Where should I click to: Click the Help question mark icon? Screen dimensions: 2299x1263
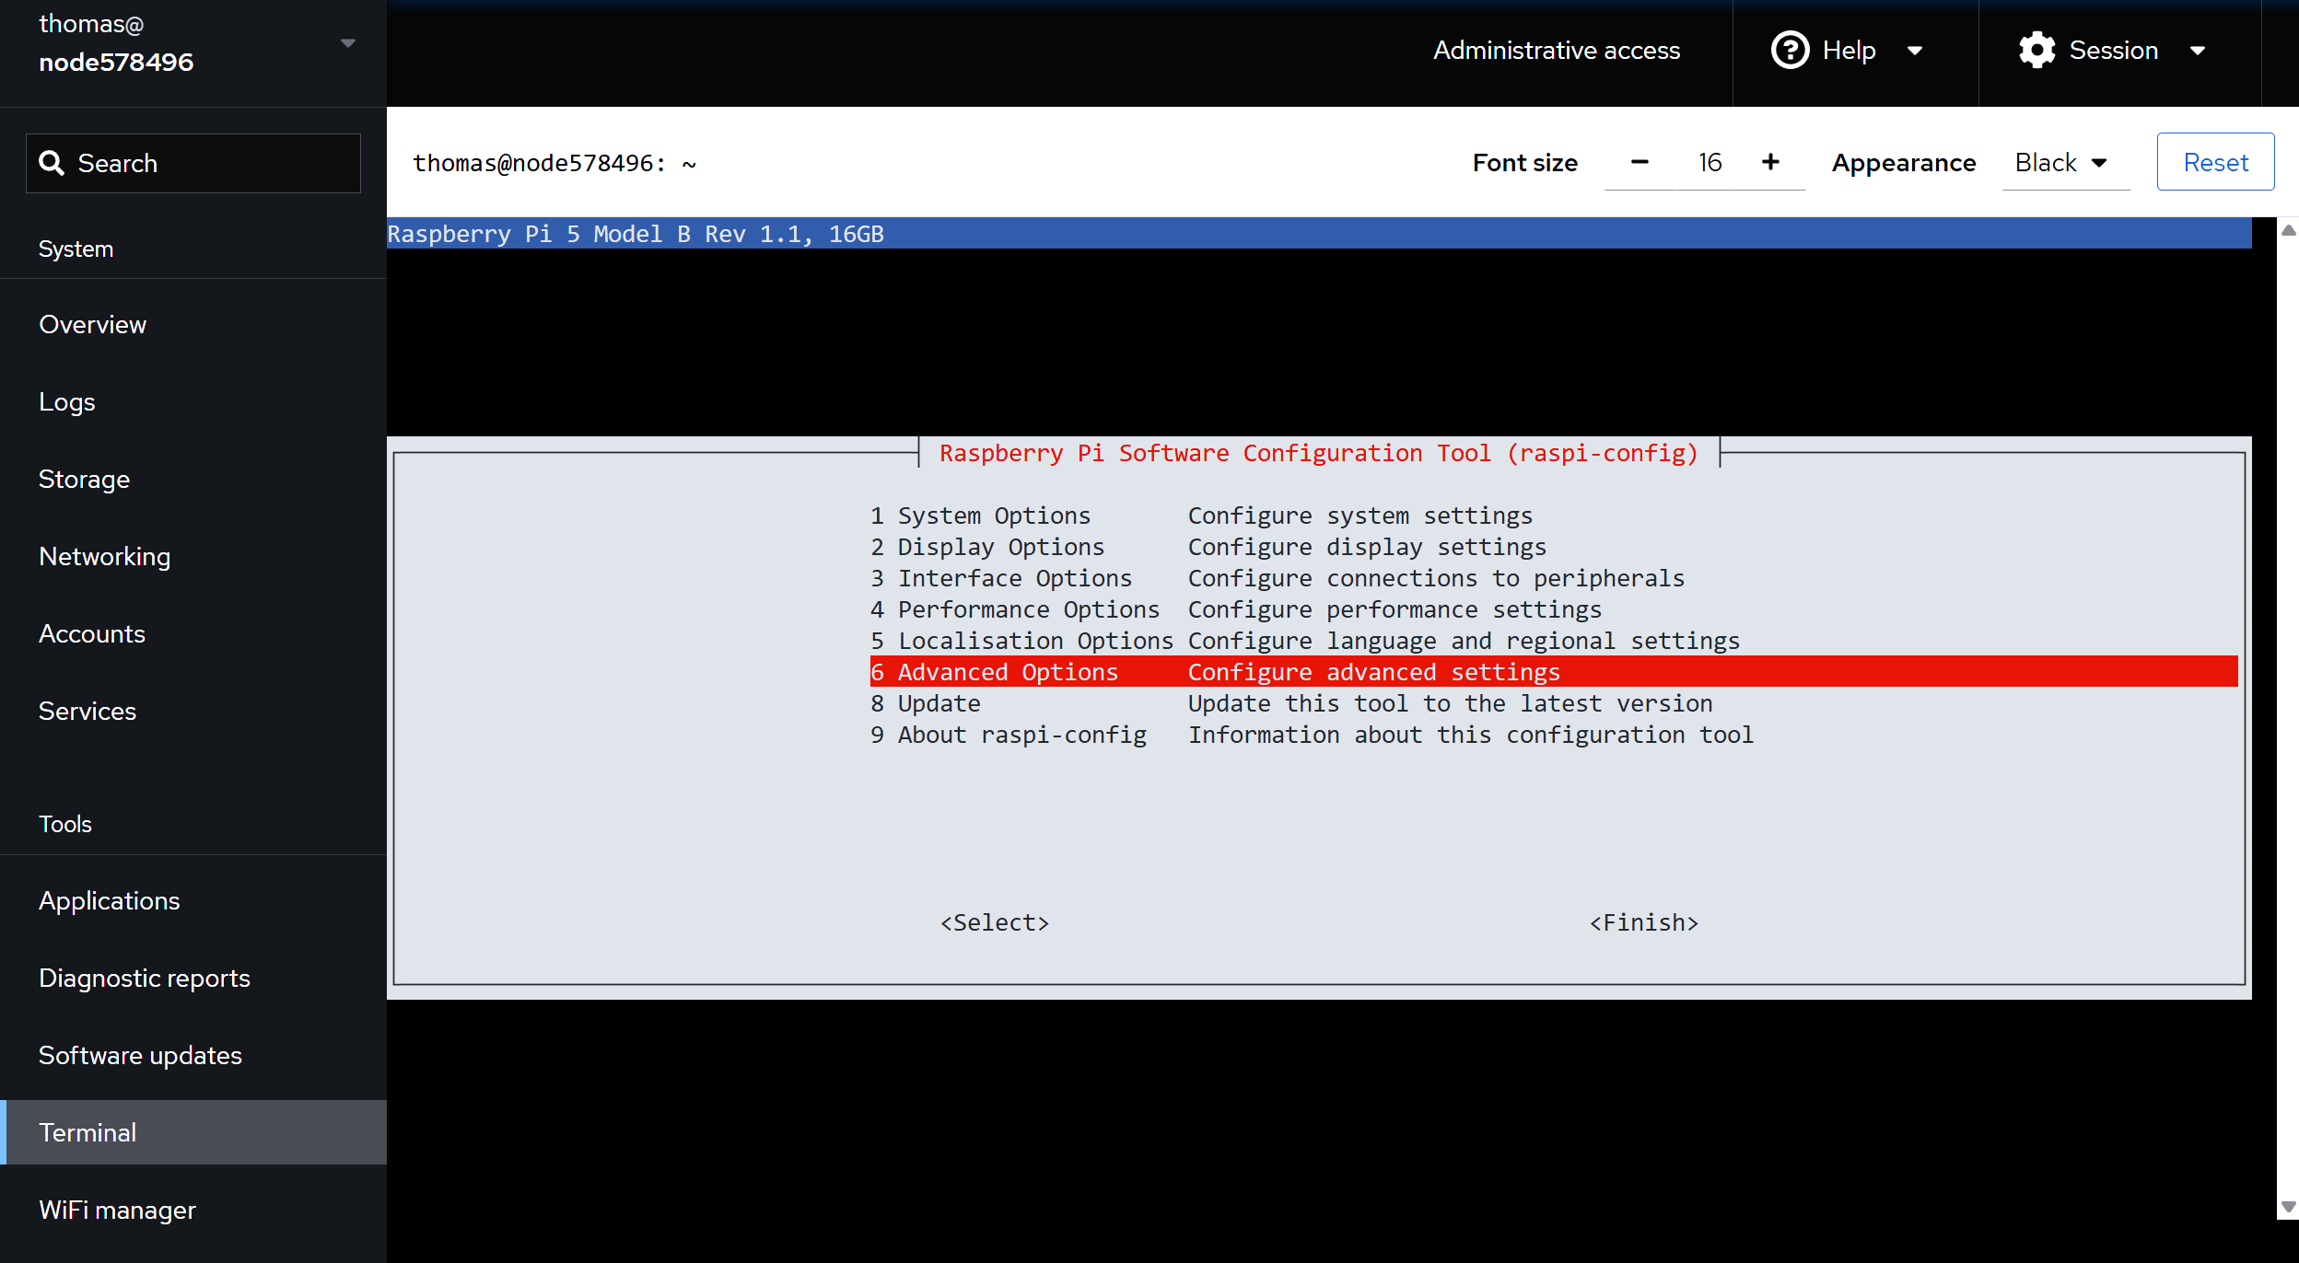pyautogui.click(x=1790, y=50)
